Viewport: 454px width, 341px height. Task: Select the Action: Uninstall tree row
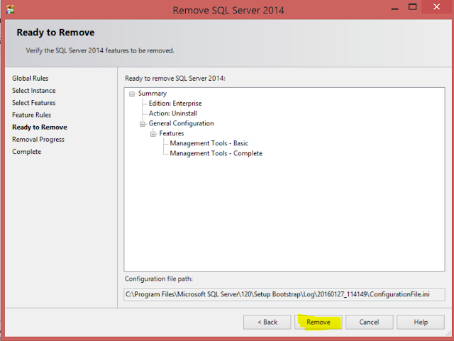(173, 113)
